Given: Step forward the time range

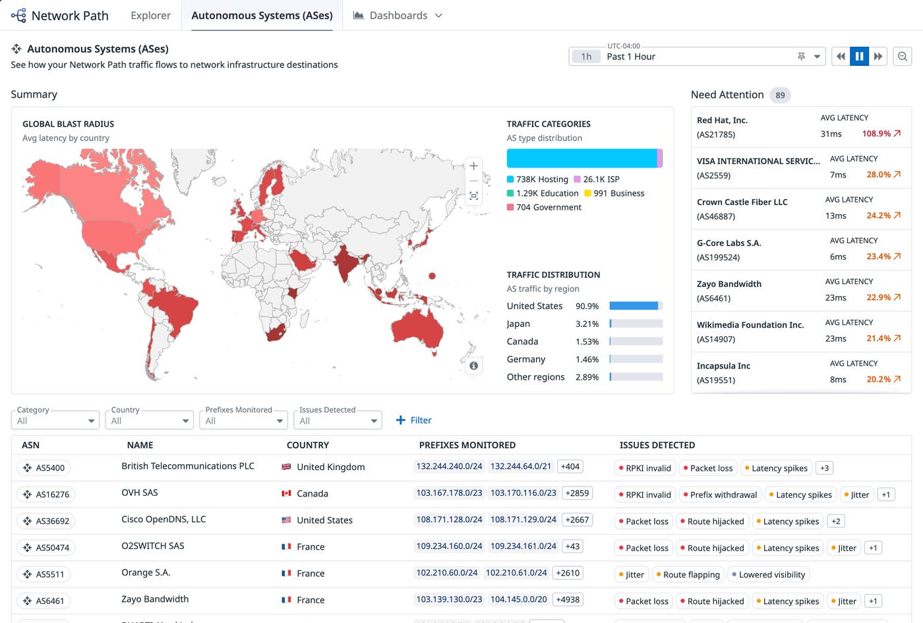Looking at the screenshot, I should click(878, 57).
